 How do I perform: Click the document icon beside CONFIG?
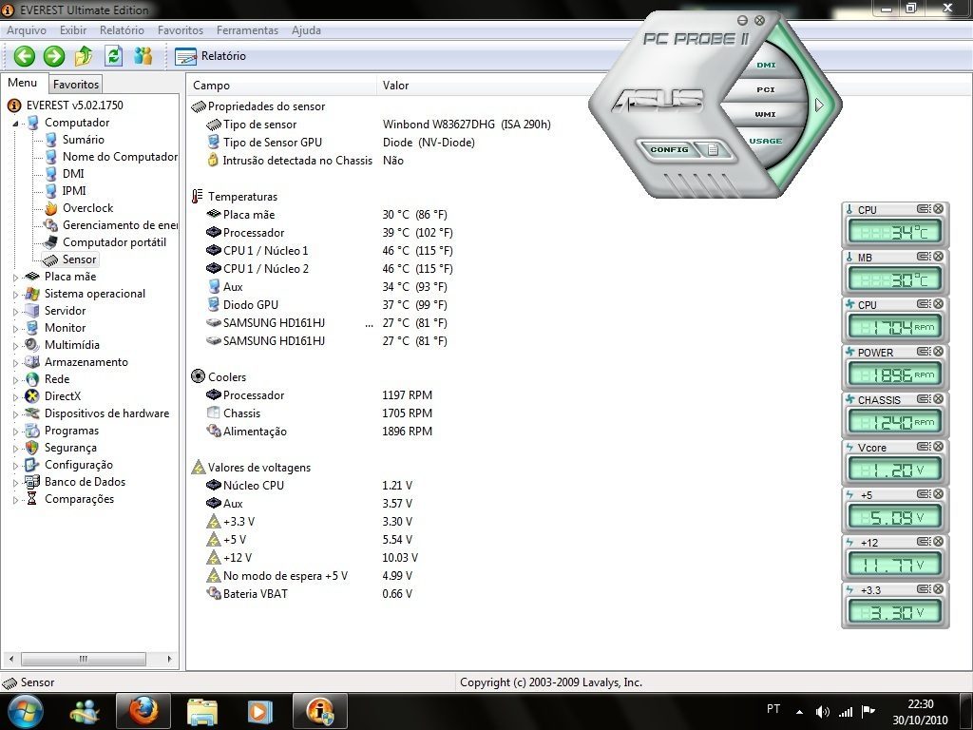[x=713, y=149]
